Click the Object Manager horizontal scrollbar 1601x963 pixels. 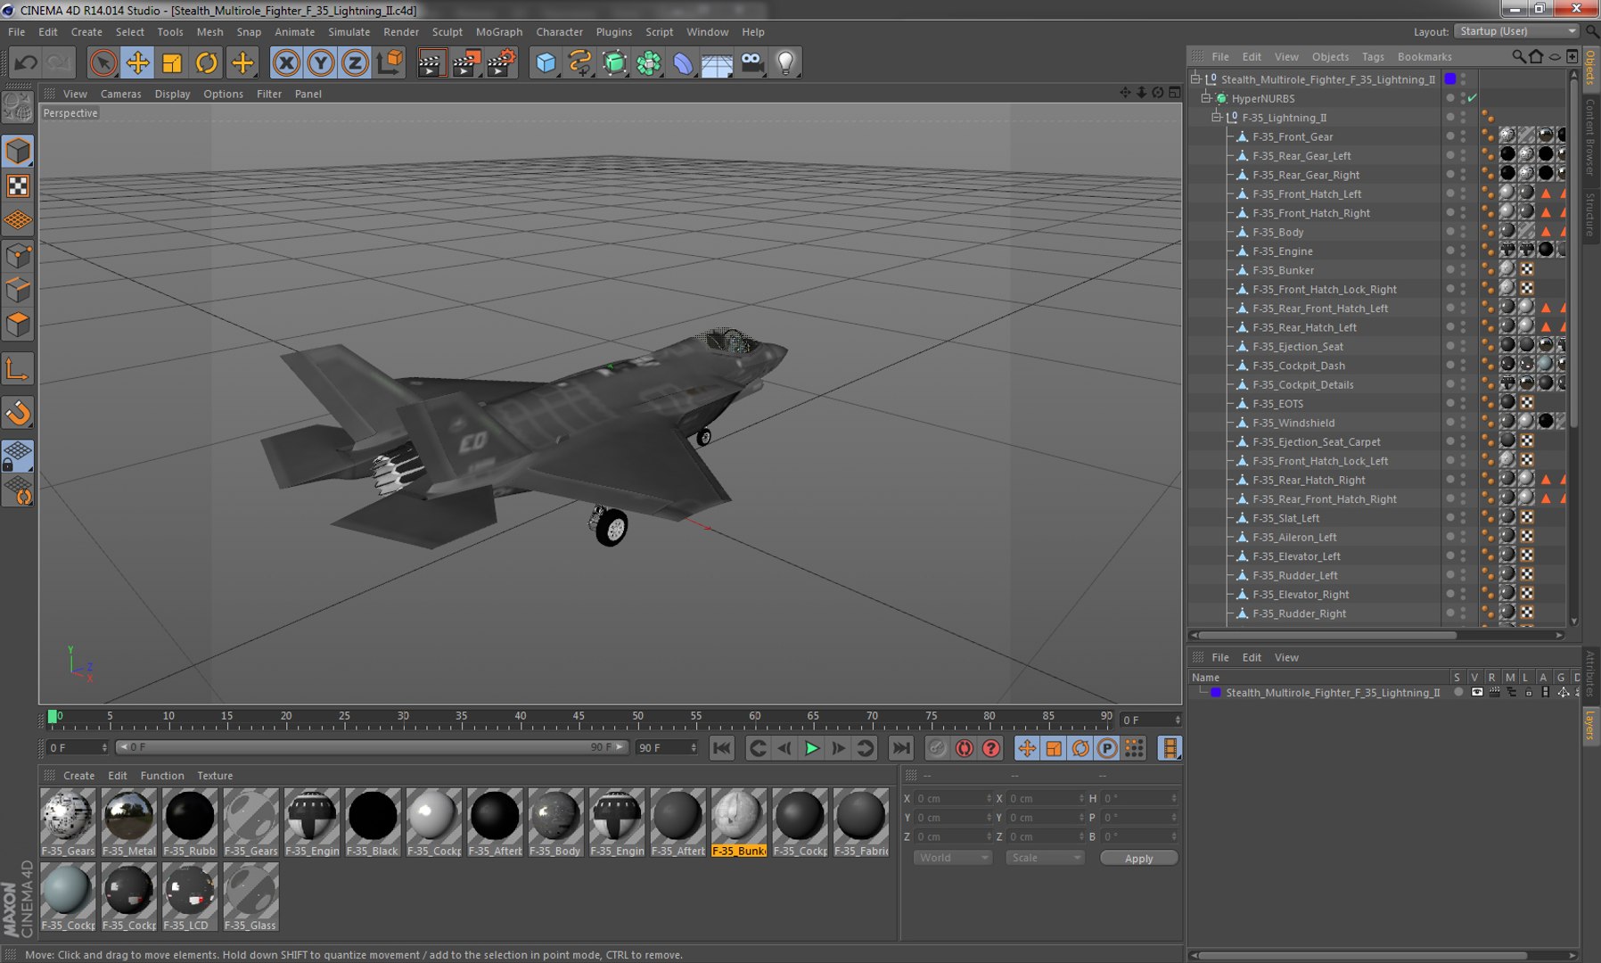coord(1328,635)
